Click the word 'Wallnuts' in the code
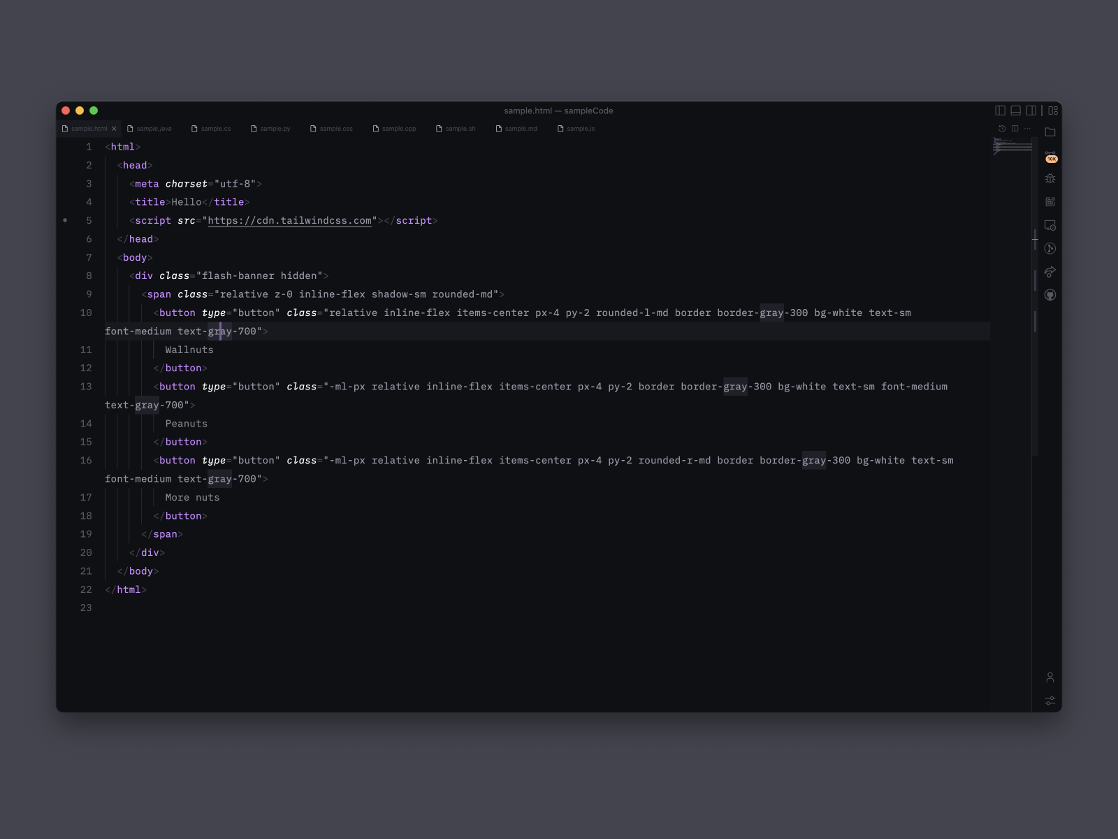This screenshot has width=1118, height=839. pos(189,350)
